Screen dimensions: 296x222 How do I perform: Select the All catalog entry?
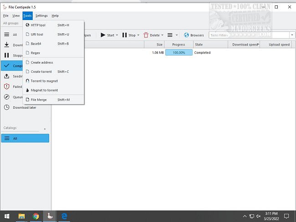(25, 138)
